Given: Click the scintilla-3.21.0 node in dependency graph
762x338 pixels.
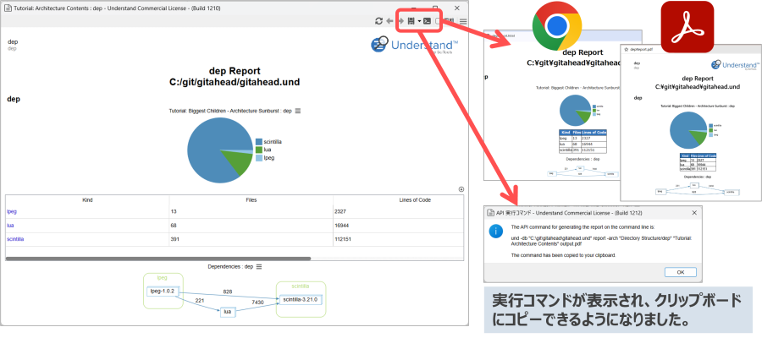Looking at the screenshot, I should click(301, 300).
